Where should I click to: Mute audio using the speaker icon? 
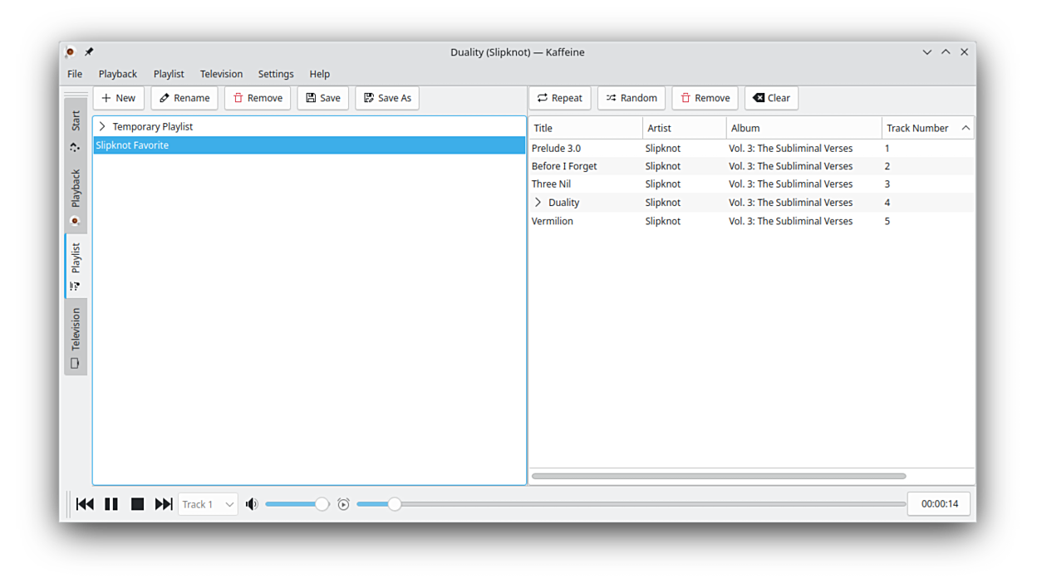pyautogui.click(x=252, y=504)
